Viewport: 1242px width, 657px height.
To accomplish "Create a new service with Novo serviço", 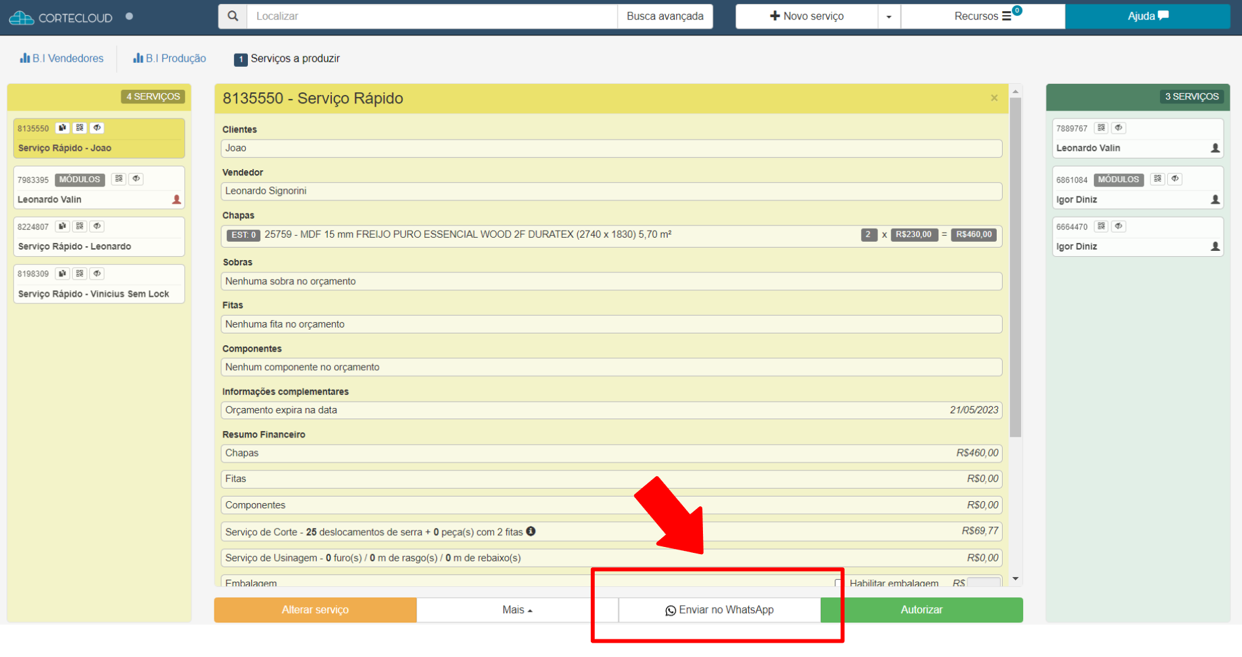I will pos(807,16).
